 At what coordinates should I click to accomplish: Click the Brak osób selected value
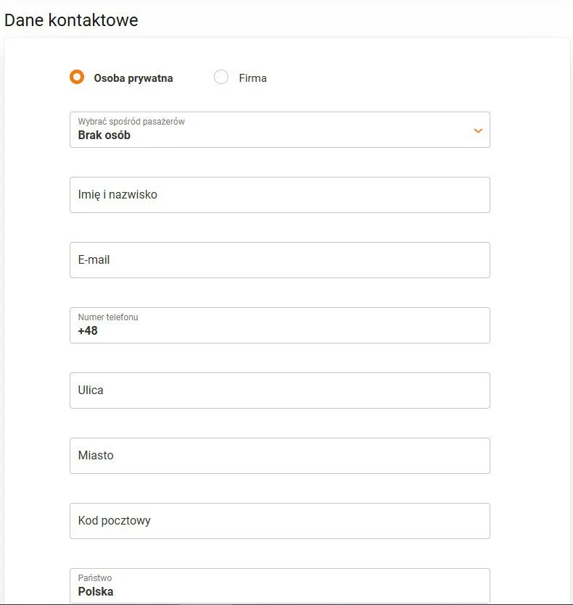coord(104,135)
